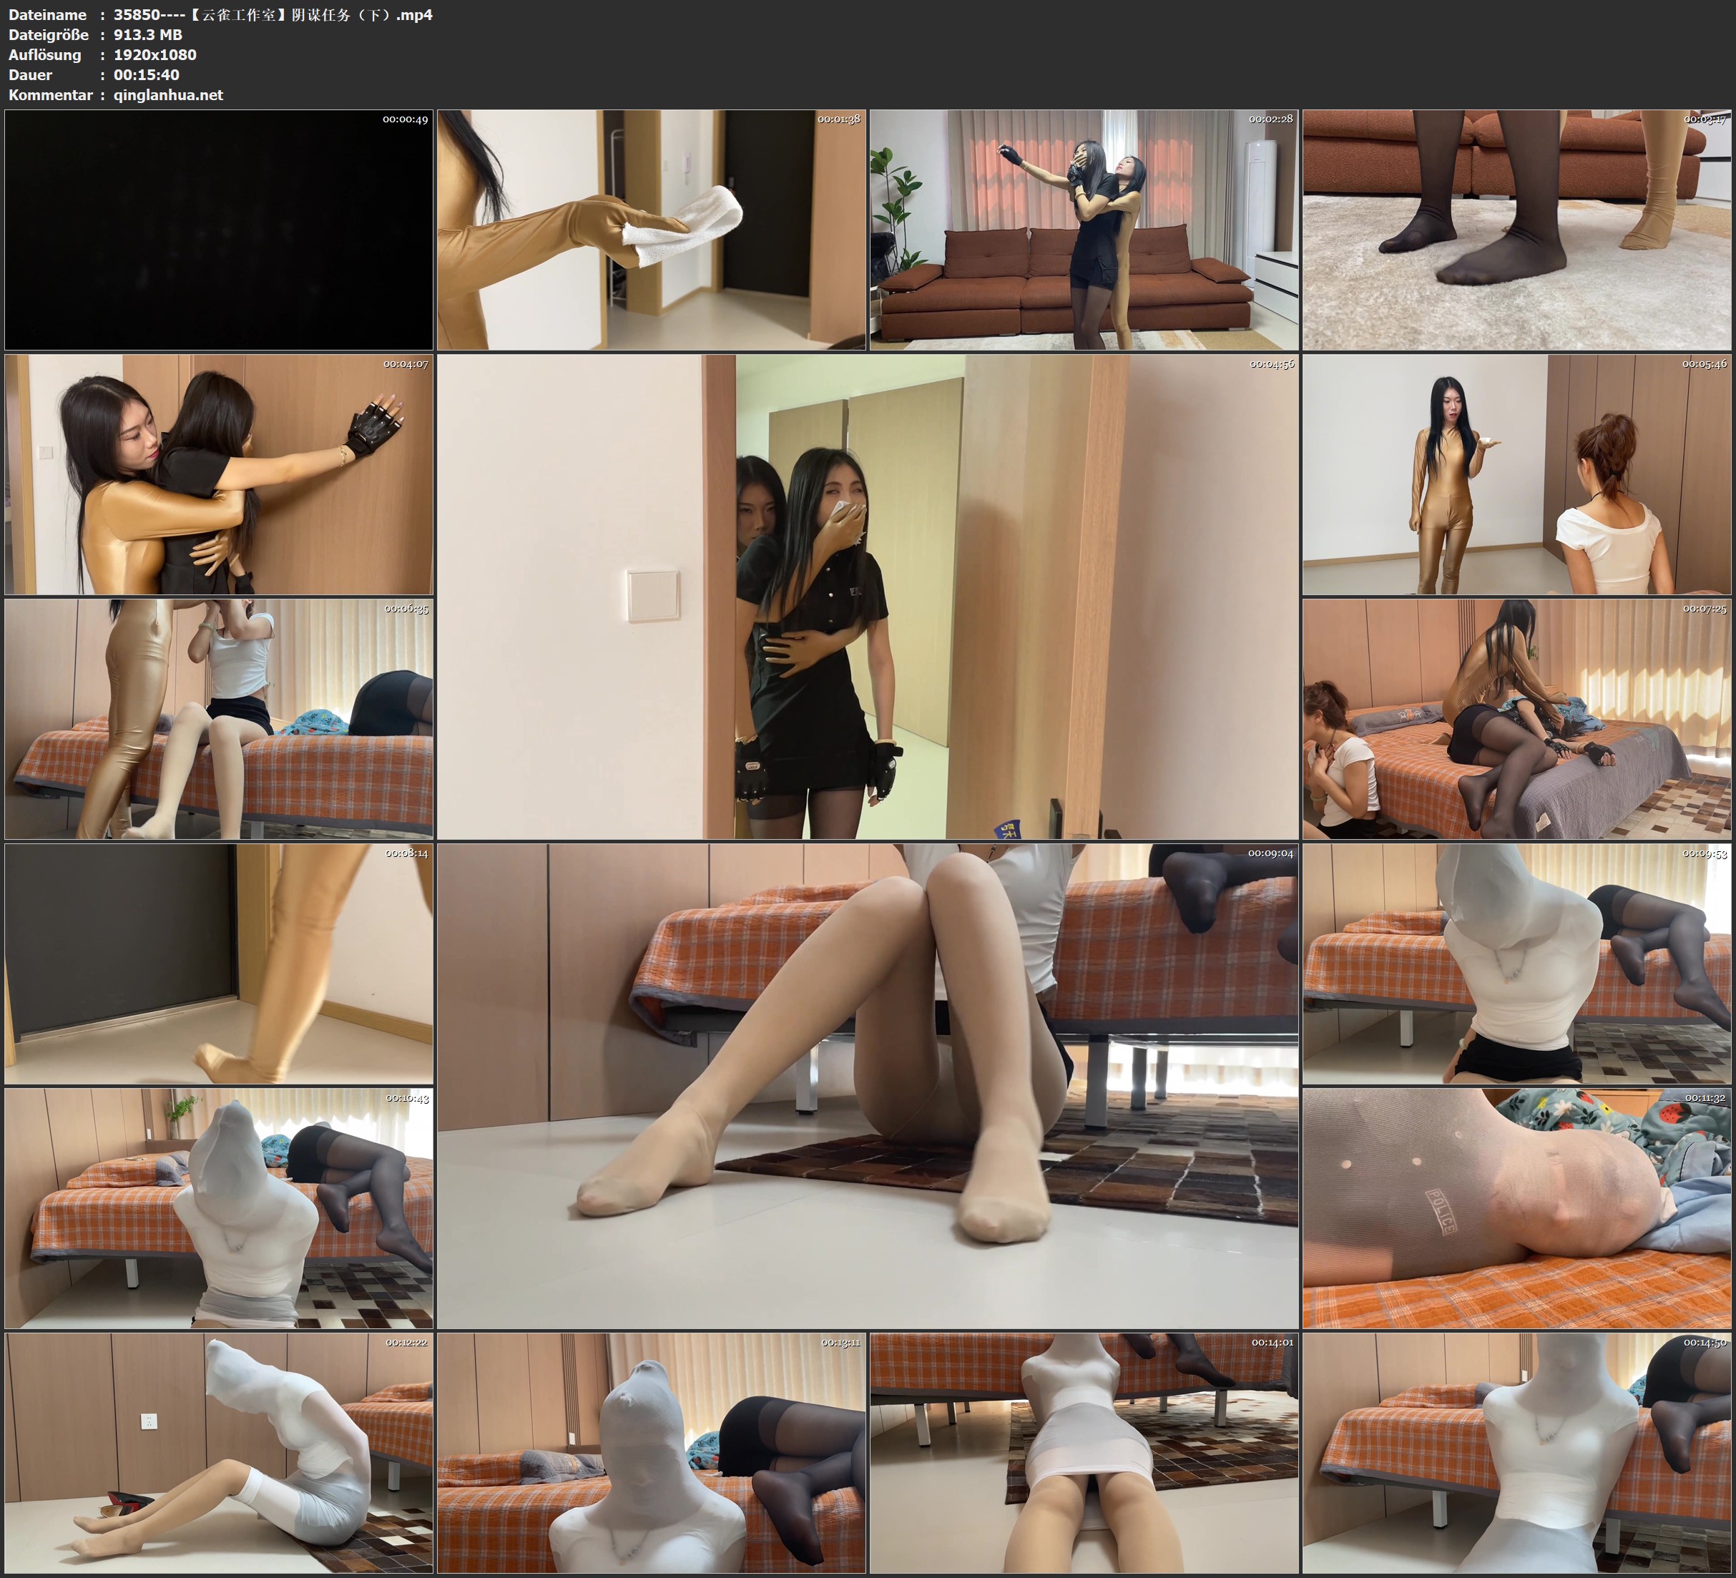Select the last thumbnail at 00:14:50
The width and height of the screenshot is (1736, 1578).
tap(1516, 1453)
